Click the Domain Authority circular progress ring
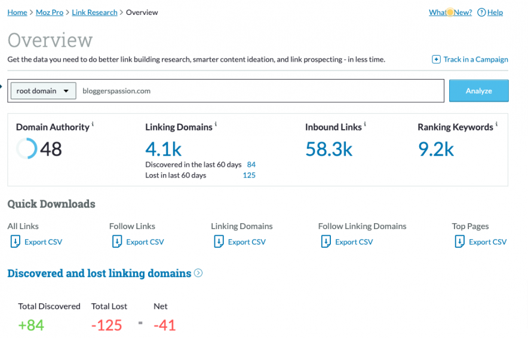528x338 pixels. point(26,148)
